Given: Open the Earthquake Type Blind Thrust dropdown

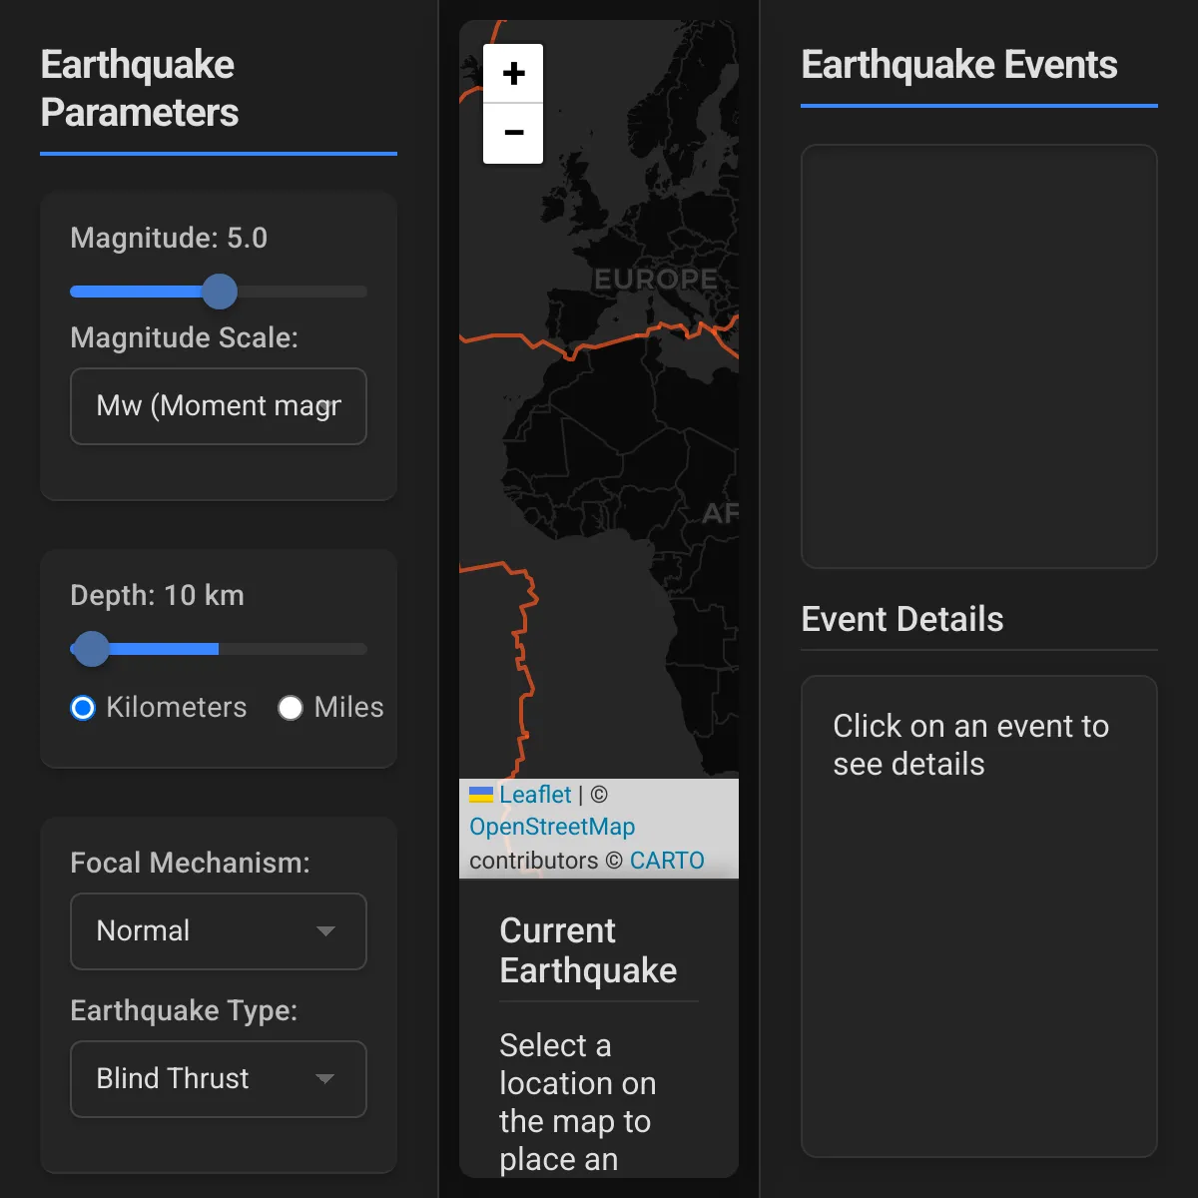Looking at the screenshot, I should [219, 1079].
